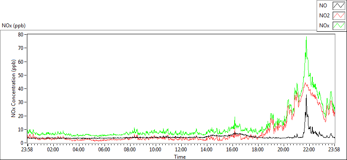Click the x-axis tick label 20:00
Viewport: 347px width, 160px height.
284,149
